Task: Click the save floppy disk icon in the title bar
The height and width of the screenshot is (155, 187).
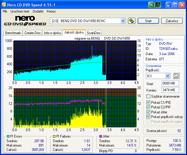Action: click(x=158, y=5)
